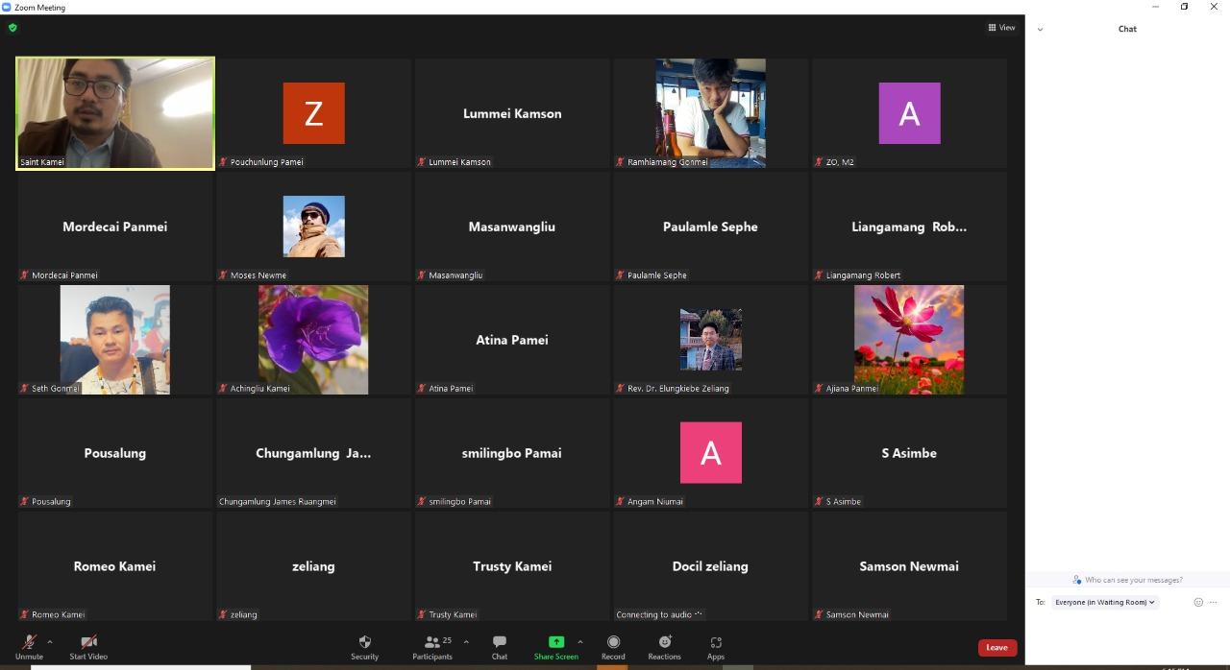Screen dimensions: 1230x670
Task: Start recording with the Record button
Action: click(x=613, y=646)
